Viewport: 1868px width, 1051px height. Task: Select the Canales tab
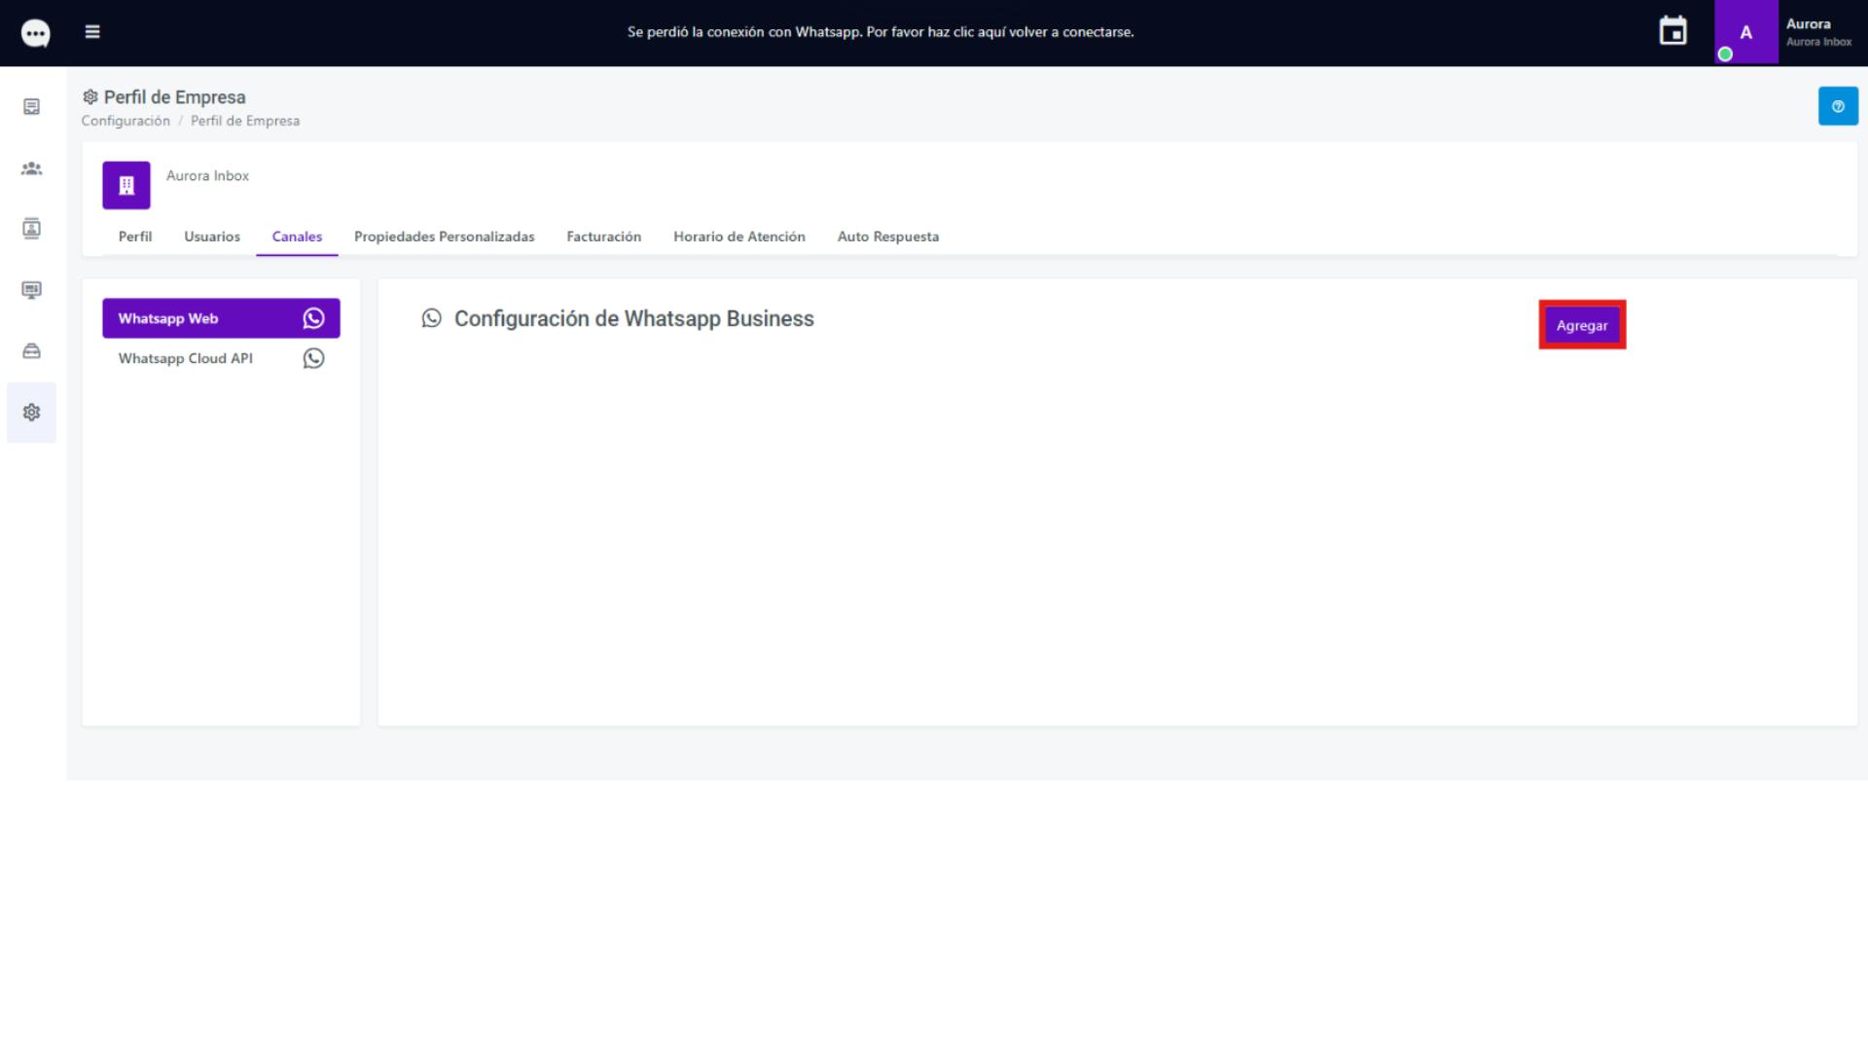[297, 236]
